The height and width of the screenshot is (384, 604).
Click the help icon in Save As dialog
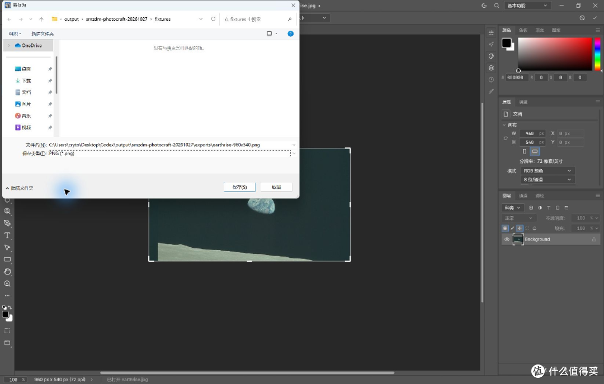(290, 34)
